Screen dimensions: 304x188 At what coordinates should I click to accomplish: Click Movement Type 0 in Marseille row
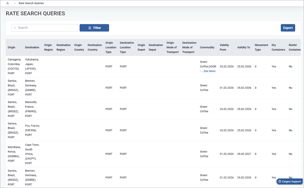click(256, 109)
